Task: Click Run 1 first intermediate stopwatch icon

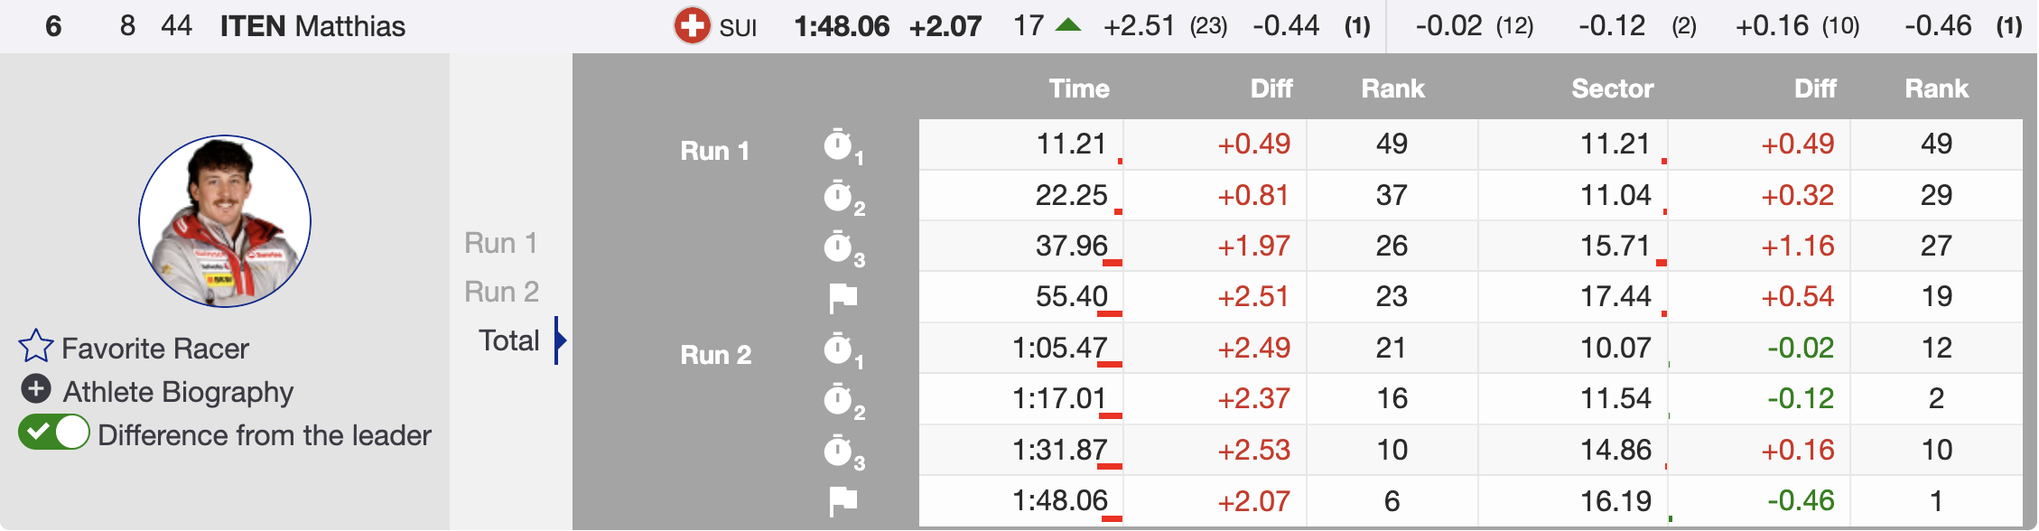Action: 839,145
